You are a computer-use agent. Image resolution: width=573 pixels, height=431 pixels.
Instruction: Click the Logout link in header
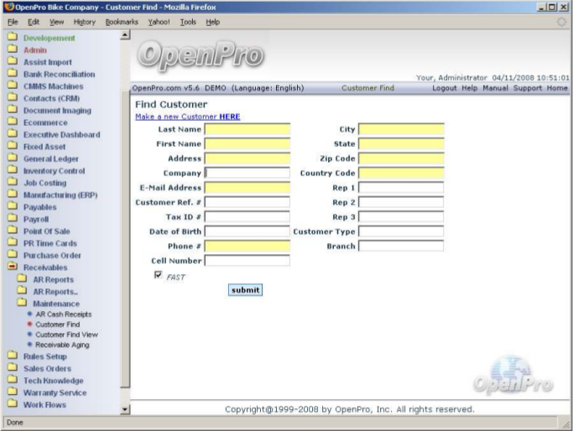(444, 88)
